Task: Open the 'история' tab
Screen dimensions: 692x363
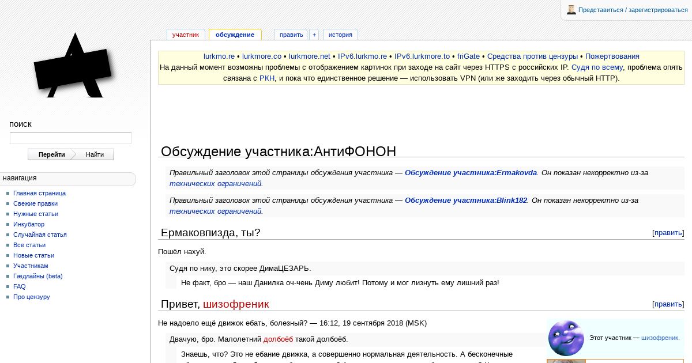Action: click(340, 35)
